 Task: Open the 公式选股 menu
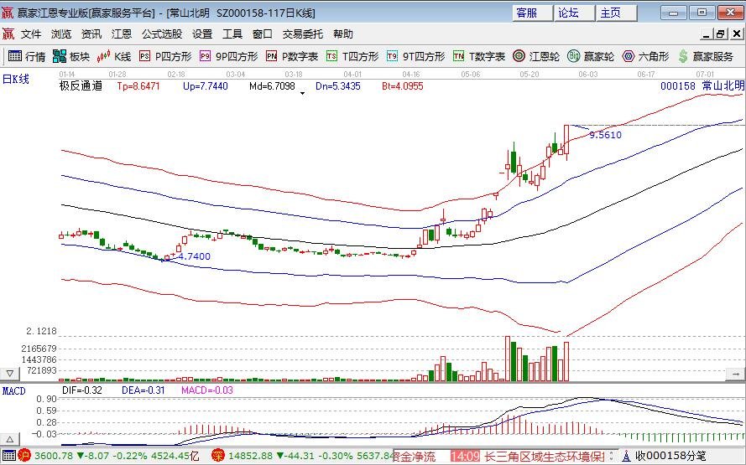coord(162,34)
